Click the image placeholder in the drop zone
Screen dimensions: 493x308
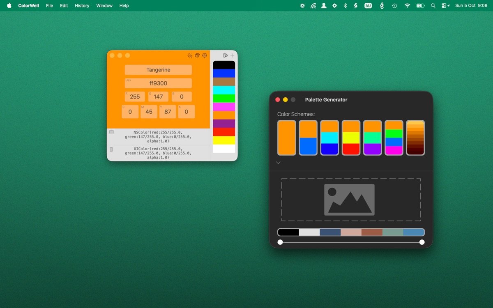[x=349, y=200]
